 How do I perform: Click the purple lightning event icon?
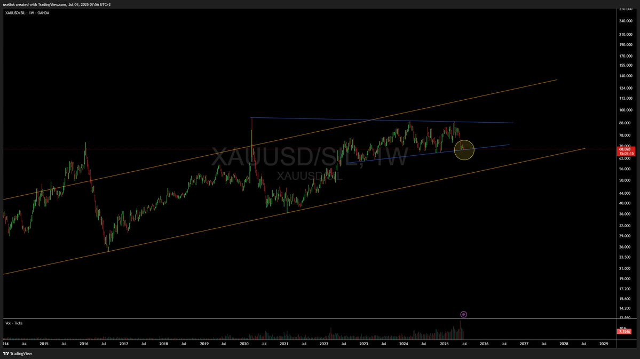click(x=463, y=314)
